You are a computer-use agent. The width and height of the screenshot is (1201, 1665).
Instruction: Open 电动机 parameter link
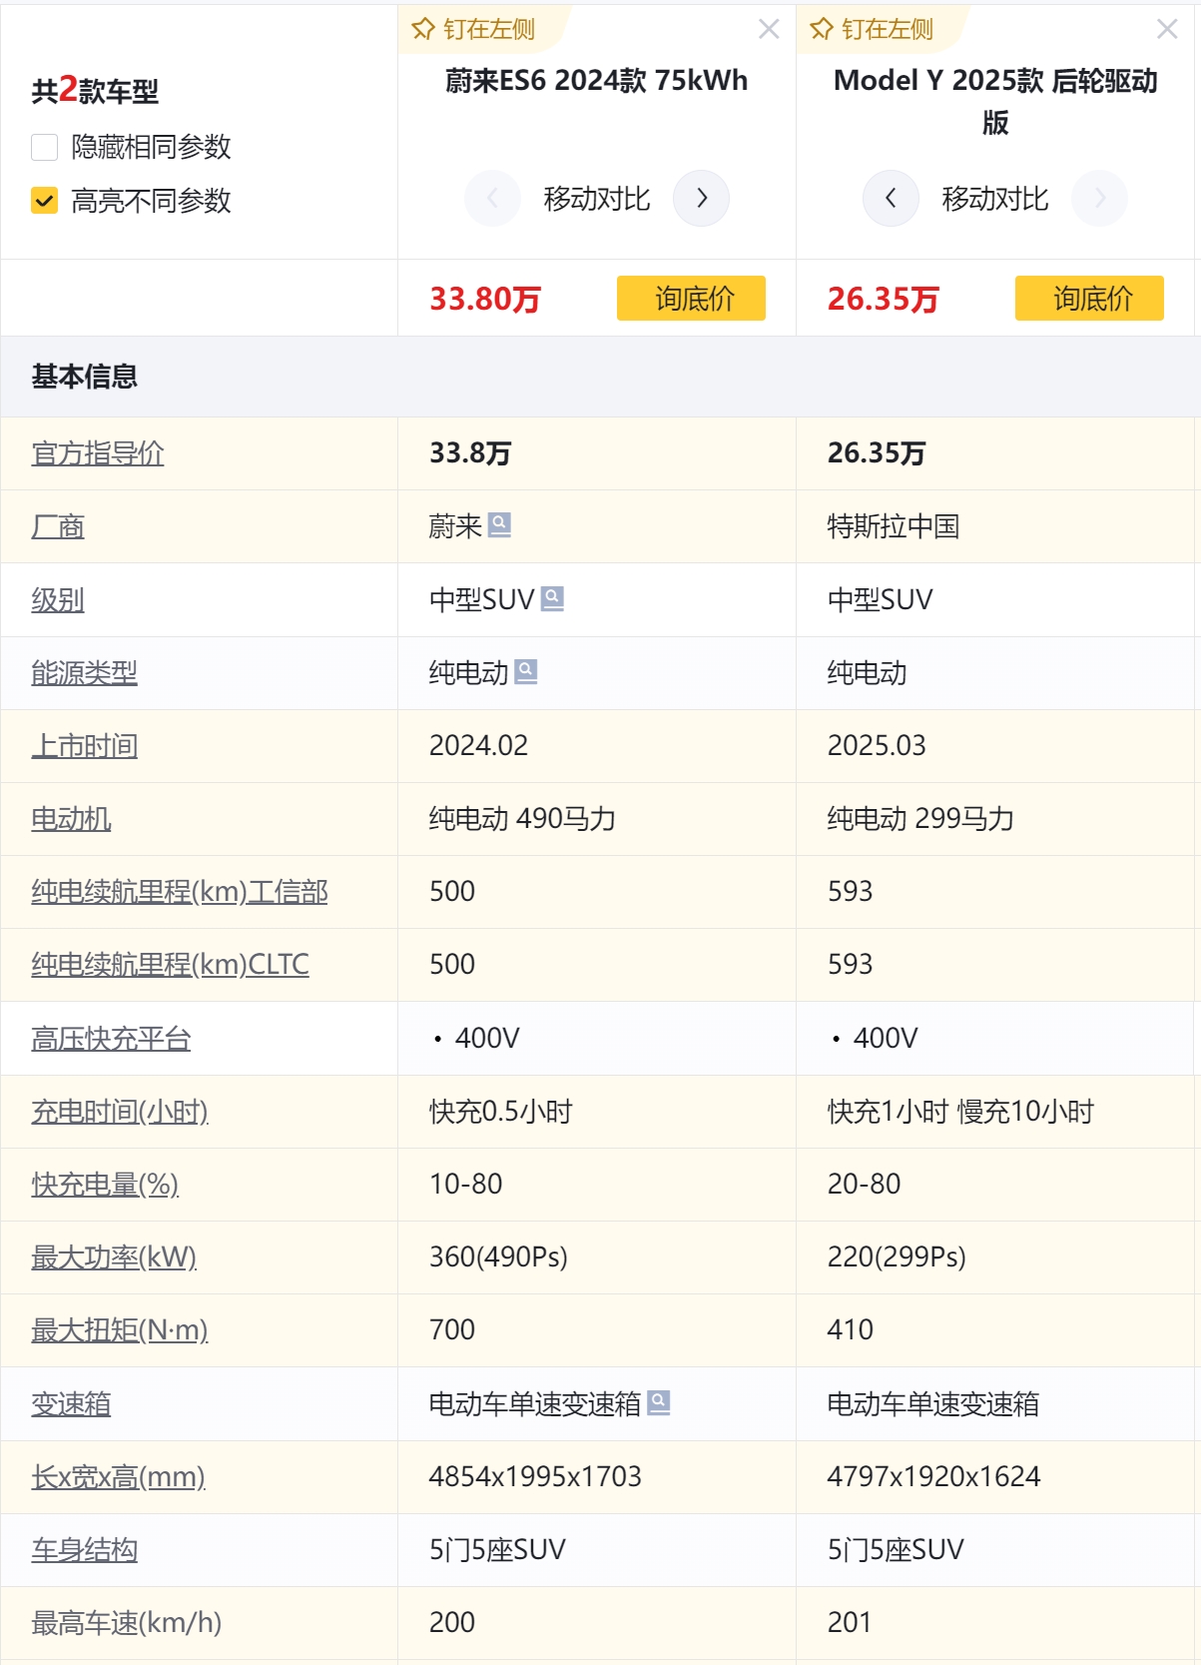coord(71,818)
